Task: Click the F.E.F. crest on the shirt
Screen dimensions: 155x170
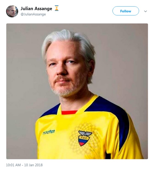Action: pos(85,138)
